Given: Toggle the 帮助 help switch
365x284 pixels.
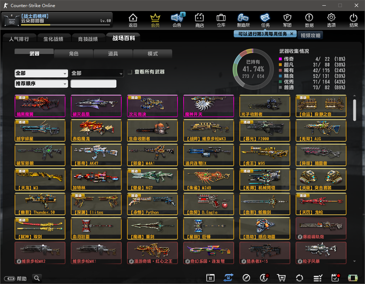Looking at the screenshot, I should 10,278.
